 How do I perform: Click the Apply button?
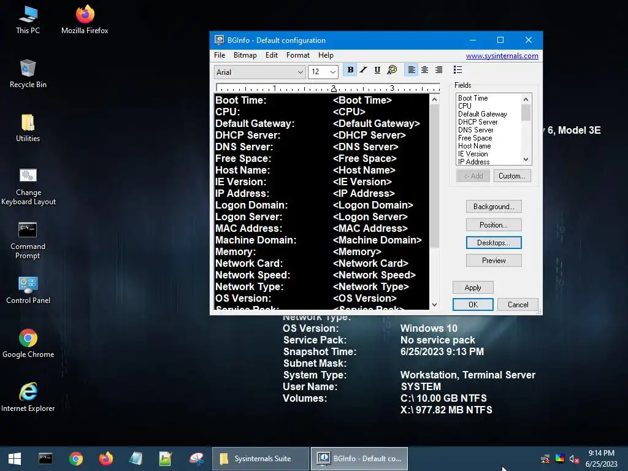(x=473, y=288)
